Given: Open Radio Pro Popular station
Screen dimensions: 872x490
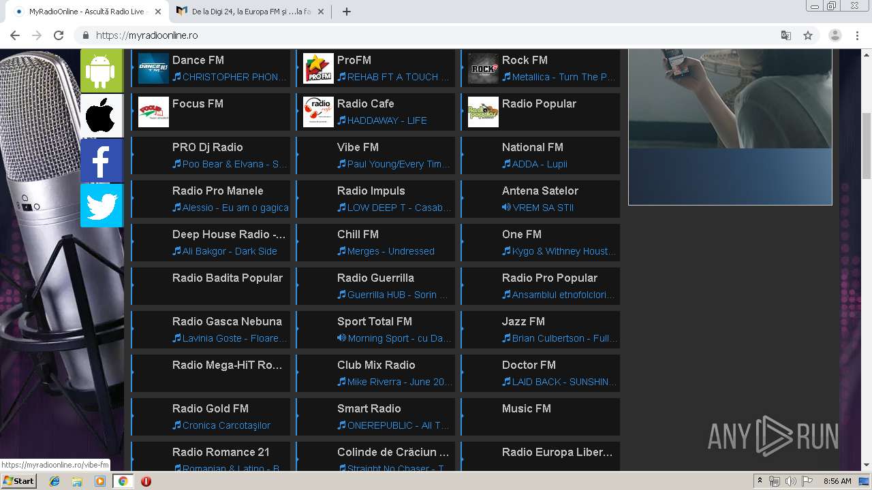Looking at the screenshot, I should [541, 286].
